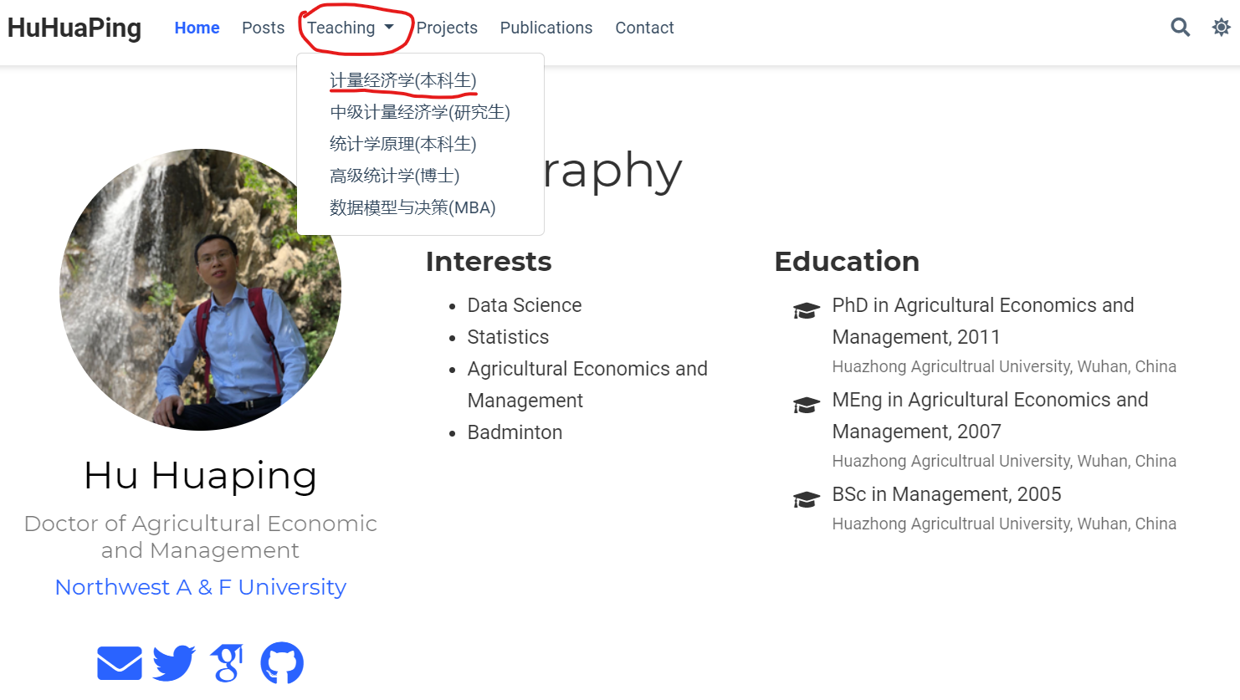Screen dimensions: 1240x700
Task: Click the Doctor of Agricultural Economic subtitle
Action: coord(201,537)
